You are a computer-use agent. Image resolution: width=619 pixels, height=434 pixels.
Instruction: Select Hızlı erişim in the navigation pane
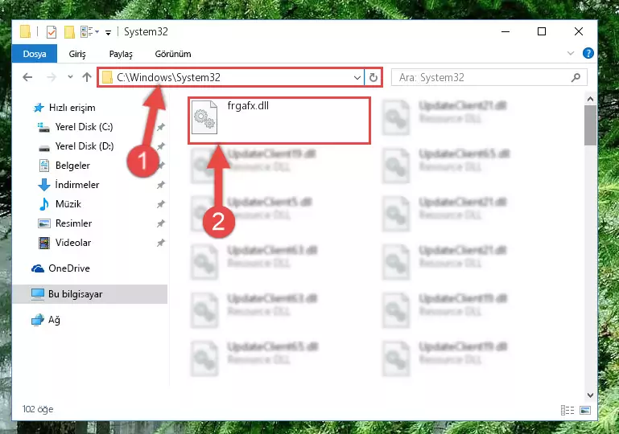[x=72, y=108]
